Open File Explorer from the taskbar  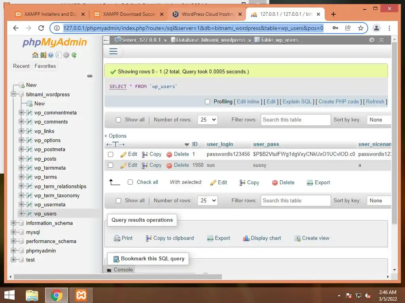(32, 295)
